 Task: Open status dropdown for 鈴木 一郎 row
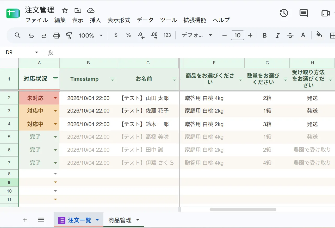(x=55, y=124)
